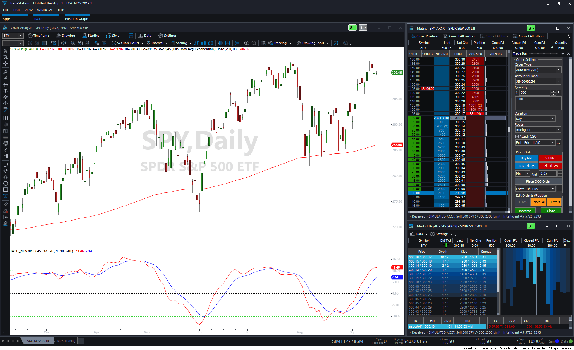Choose the parallel lines channel tool
This screenshot has height=350, width=574.
5,97
